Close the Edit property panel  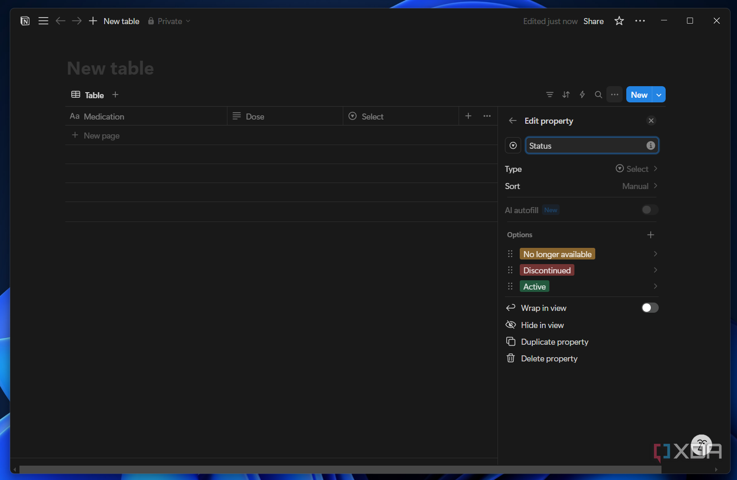click(x=651, y=120)
